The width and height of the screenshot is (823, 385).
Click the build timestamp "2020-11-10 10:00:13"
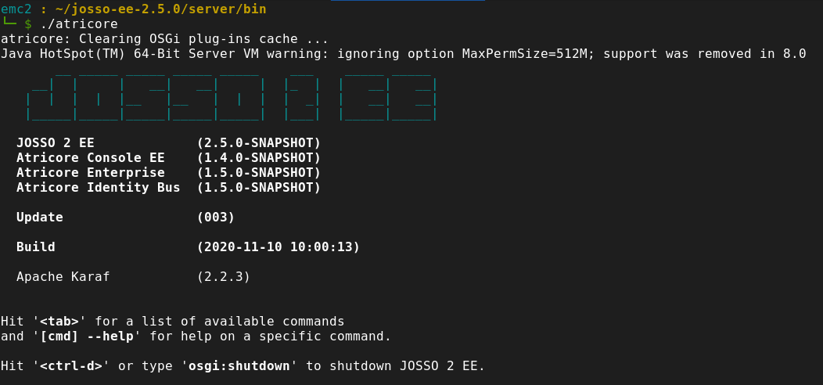278,247
